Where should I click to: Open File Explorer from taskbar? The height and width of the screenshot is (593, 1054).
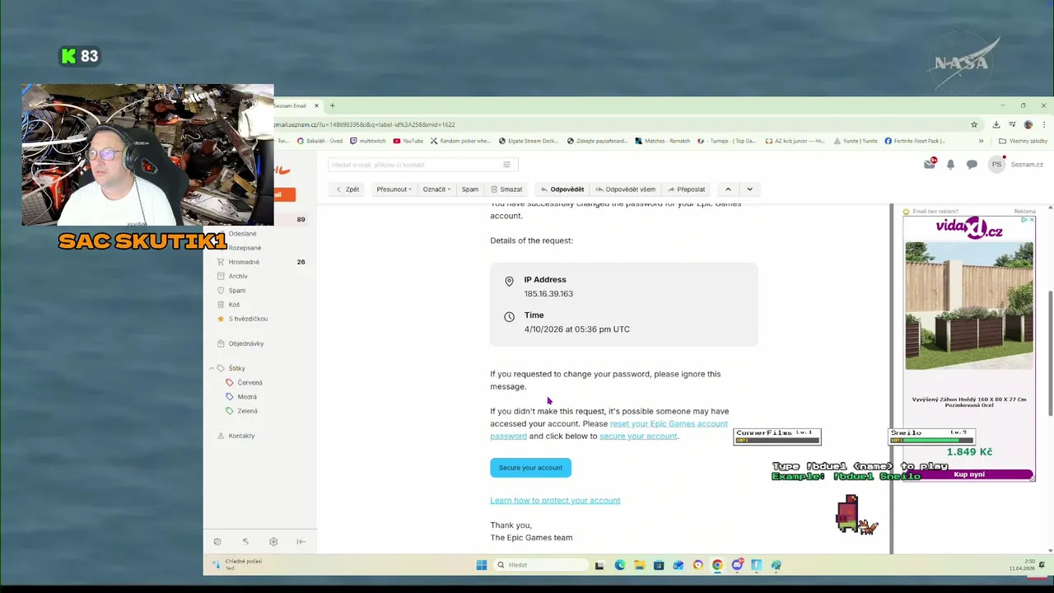tap(639, 565)
